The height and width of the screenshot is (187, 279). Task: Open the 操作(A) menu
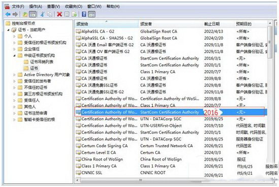pos(36,7)
